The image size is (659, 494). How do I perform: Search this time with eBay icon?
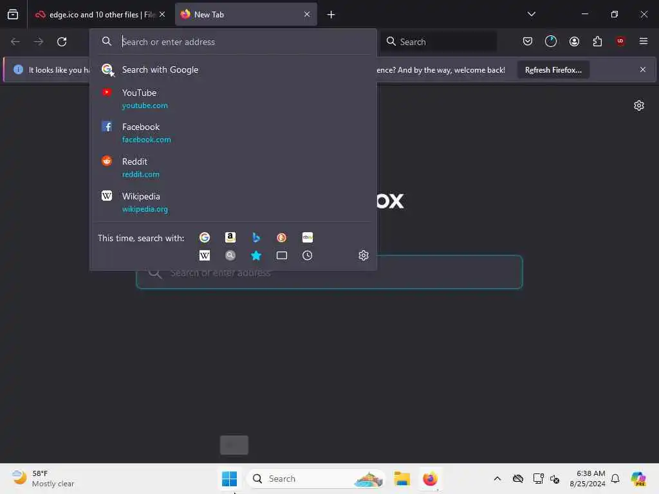pos(307,238)
